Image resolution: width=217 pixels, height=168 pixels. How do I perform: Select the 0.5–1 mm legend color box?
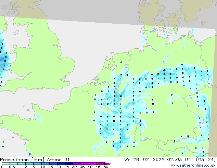14,164
